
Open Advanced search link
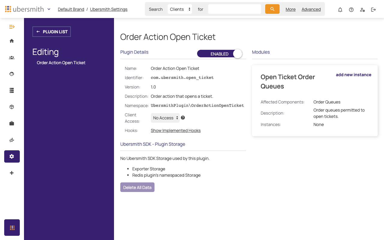(311, 9)
